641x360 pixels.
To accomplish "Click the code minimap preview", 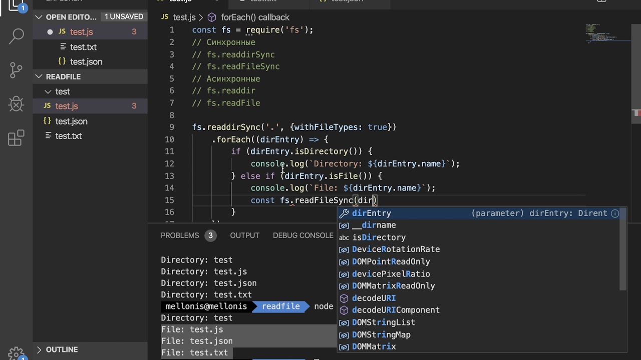I will [608, 33].
